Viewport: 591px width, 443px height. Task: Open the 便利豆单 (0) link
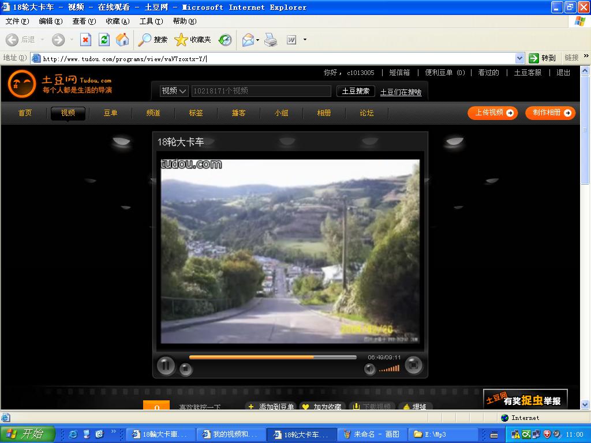coord(445,73)
